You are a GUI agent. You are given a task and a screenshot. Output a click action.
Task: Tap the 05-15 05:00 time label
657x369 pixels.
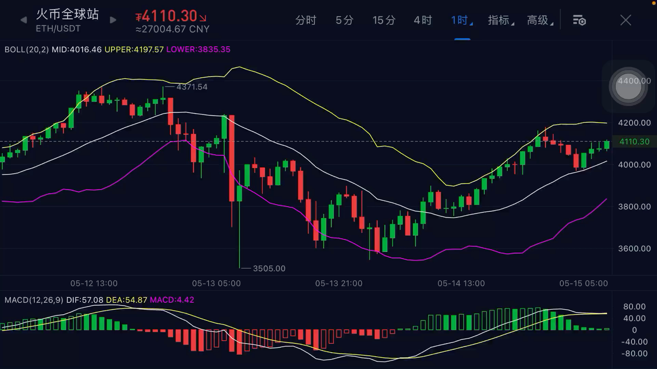tap(584, 283)
